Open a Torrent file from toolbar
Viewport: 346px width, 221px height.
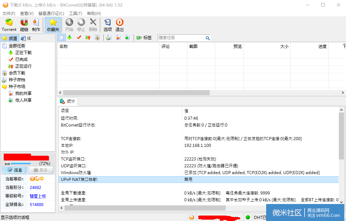pos(9,25)
